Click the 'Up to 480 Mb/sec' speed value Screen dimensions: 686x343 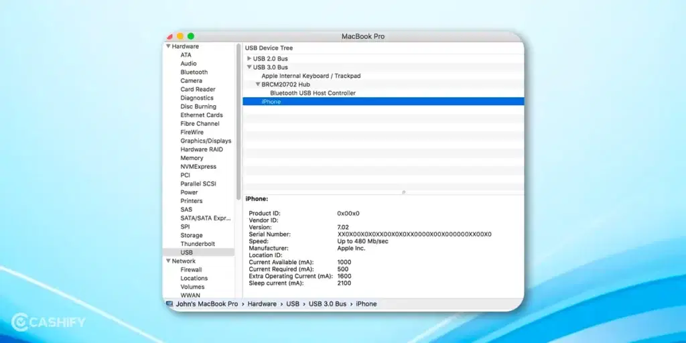click(x=362, y=241)
